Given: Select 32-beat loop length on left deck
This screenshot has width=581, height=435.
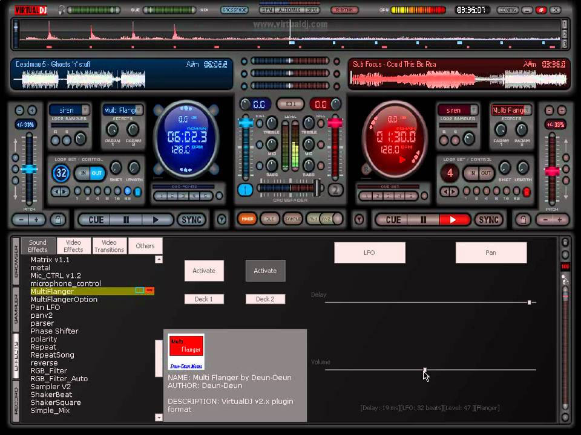Looking at the screenshot, I should [127, 192].
